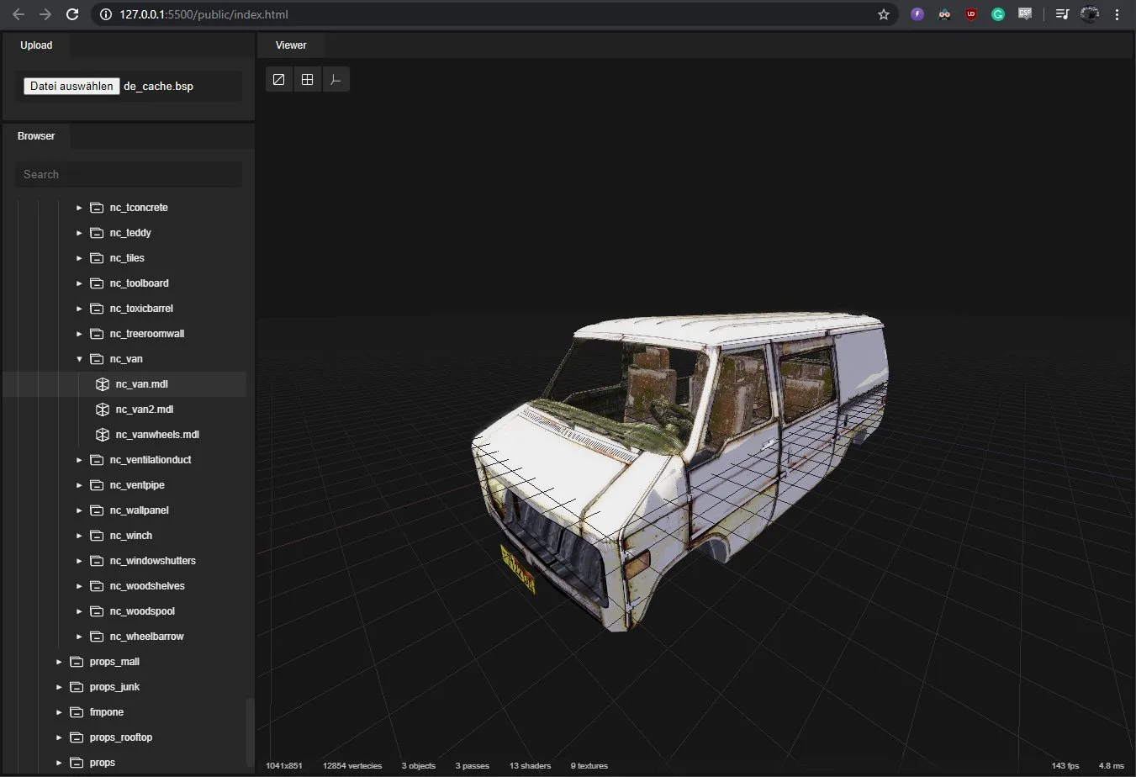Click the cube icon beside nc_van2.mdl
1136x777 pixels.
(103, 410)
